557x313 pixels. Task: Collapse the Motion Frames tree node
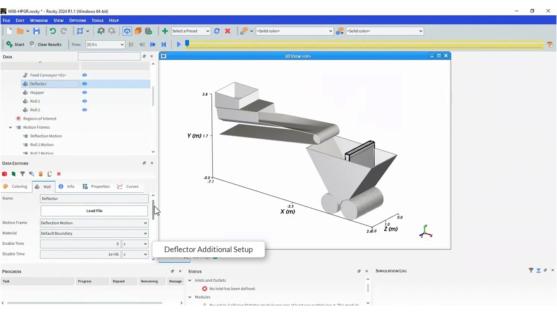(10, 127)
